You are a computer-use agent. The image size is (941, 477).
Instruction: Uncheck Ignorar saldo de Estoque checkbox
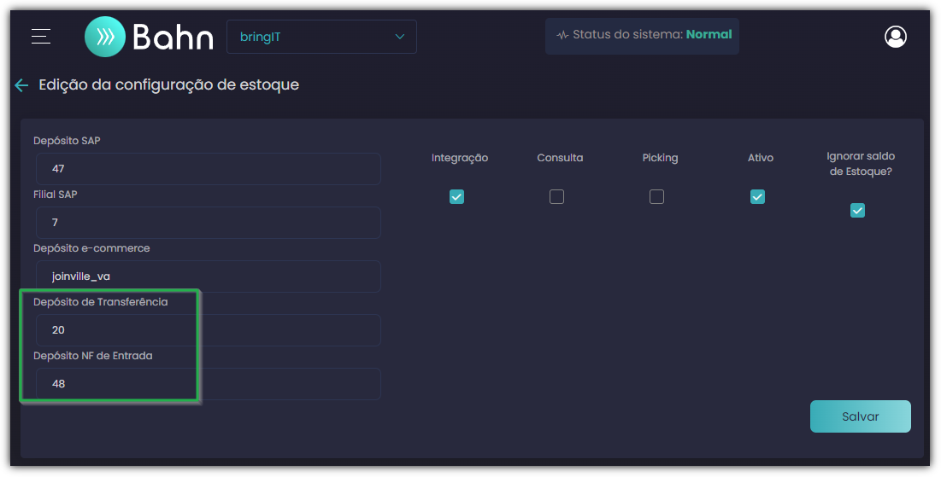point(857,210)
